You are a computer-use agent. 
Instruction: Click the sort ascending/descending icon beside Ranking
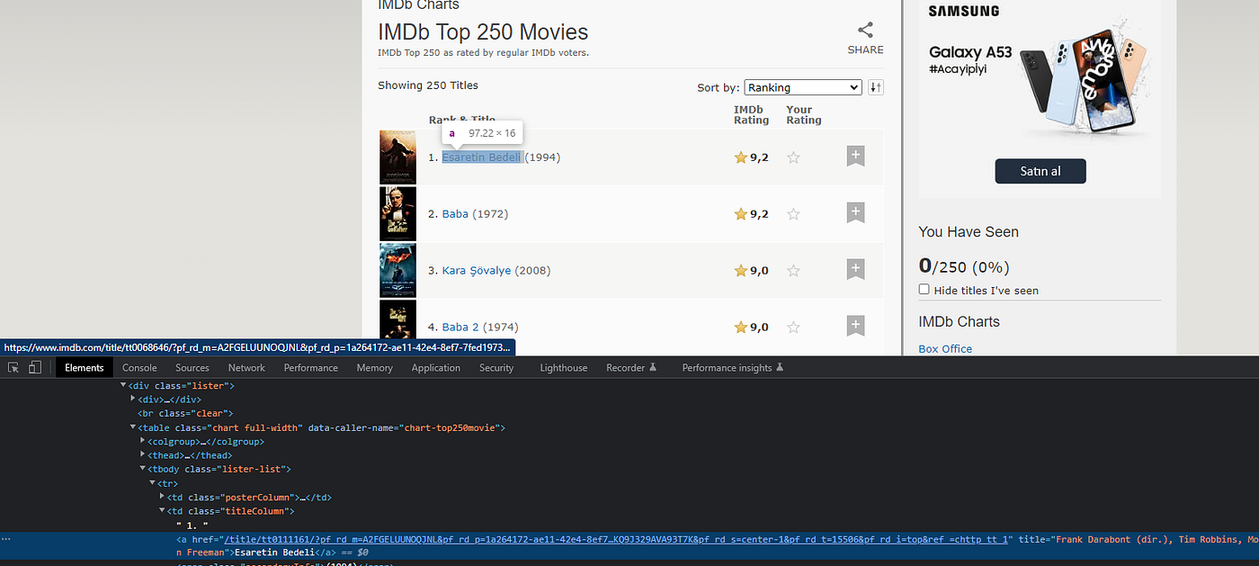(874, 86)
